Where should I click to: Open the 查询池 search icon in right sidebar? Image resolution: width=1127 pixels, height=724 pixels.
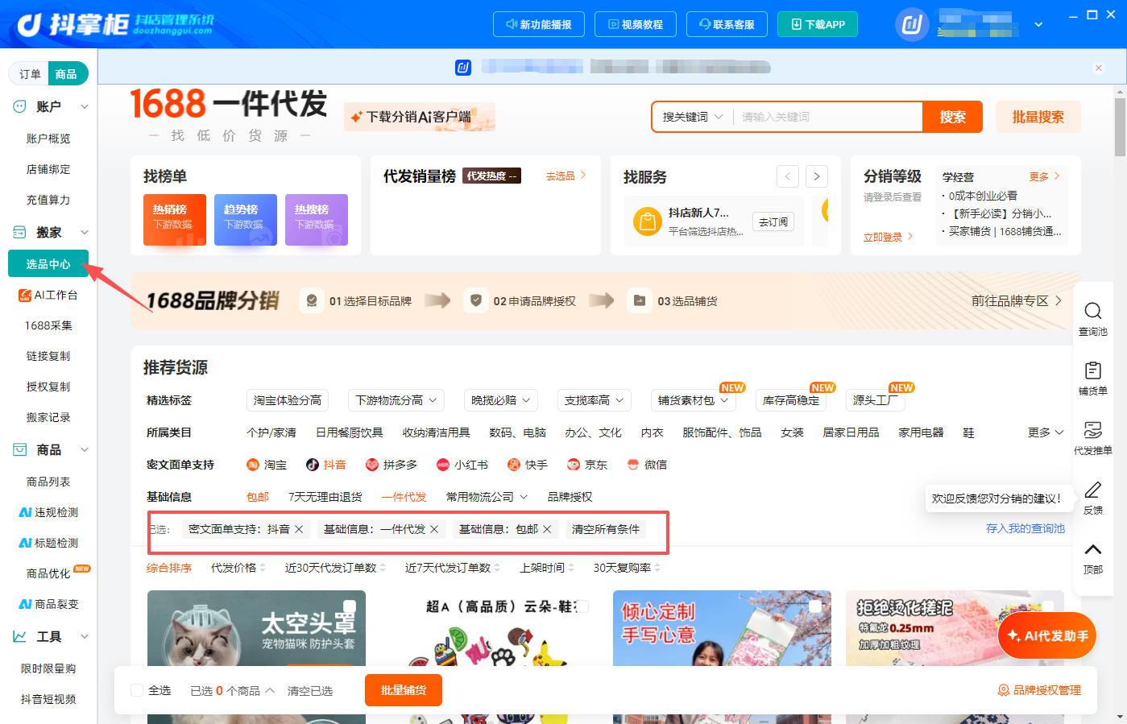pyautogui.click(x=1092, y=311)
